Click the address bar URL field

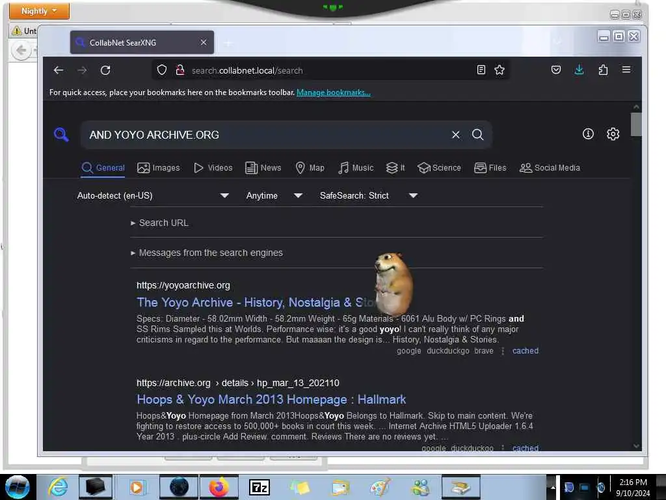tap(331, 70)
